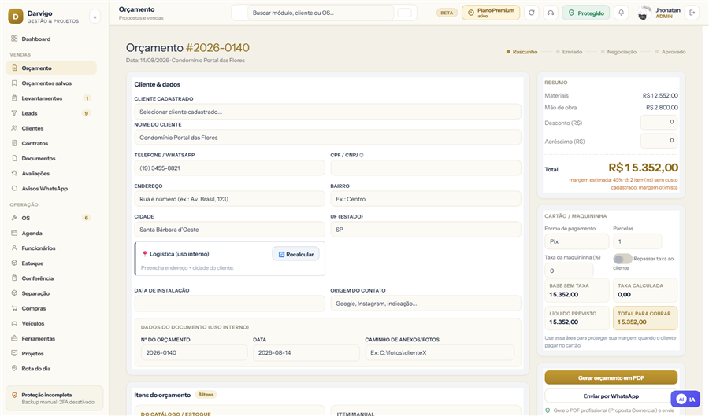Click the Bairro input field
Screen dimensions: 709x416
[425, 198]
